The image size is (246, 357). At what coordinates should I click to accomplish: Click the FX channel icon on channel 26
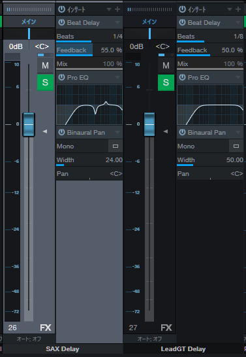pyautogui.click(x=46, y=328)
